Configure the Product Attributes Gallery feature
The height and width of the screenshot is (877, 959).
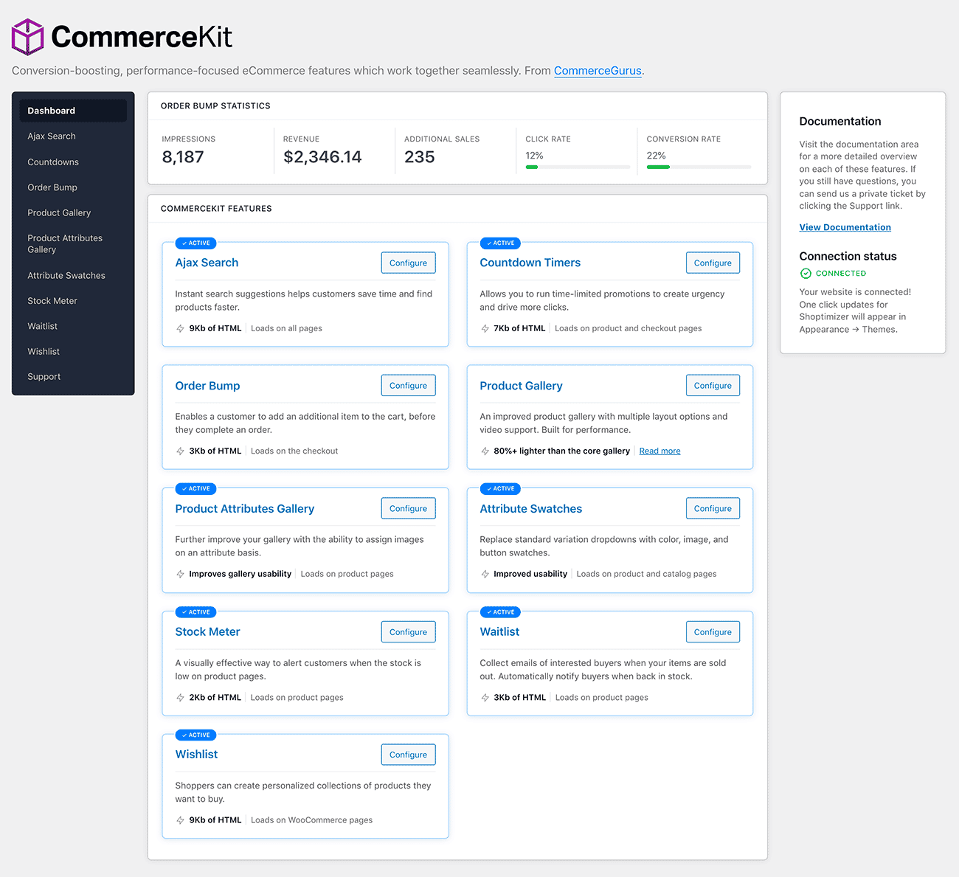408,508
